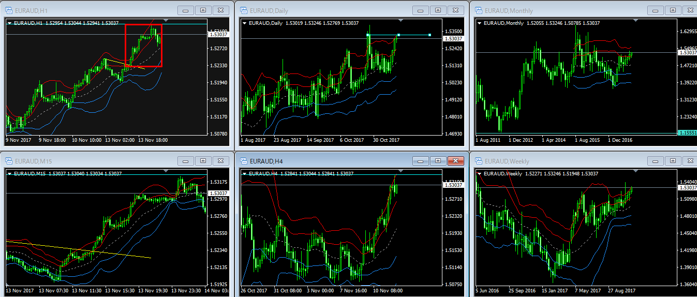
Task: Maximize the EURAUD,H4 chart window
Action: 438,161
